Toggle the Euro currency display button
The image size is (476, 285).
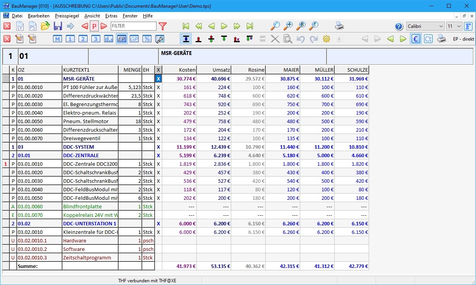pos(416,39)
